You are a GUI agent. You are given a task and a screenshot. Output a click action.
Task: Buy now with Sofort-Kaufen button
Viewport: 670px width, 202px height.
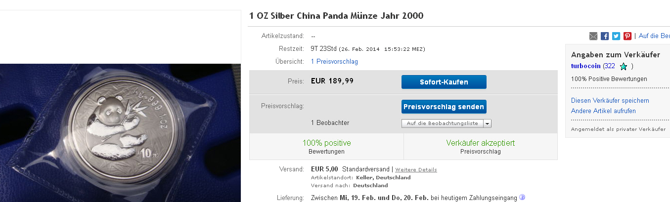click(x=444, y=82)
